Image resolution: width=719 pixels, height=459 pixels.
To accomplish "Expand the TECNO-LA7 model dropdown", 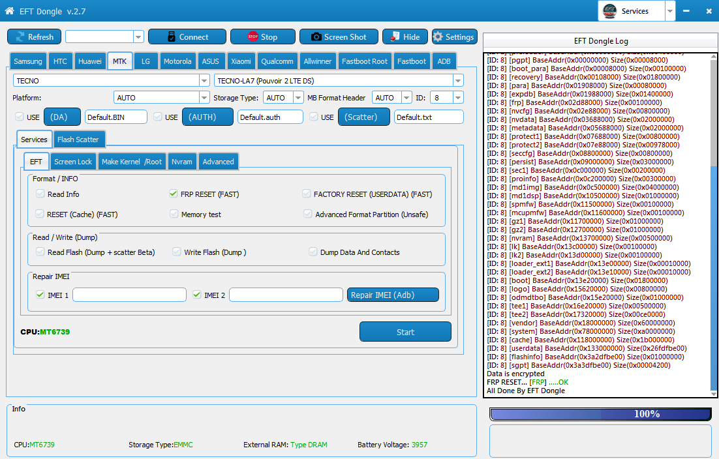I will point(457,81).
